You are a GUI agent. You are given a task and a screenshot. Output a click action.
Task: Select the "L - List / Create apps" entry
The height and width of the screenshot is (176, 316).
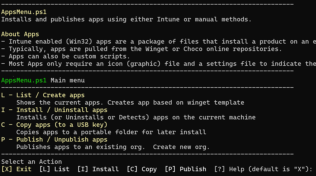click(43, 95)
